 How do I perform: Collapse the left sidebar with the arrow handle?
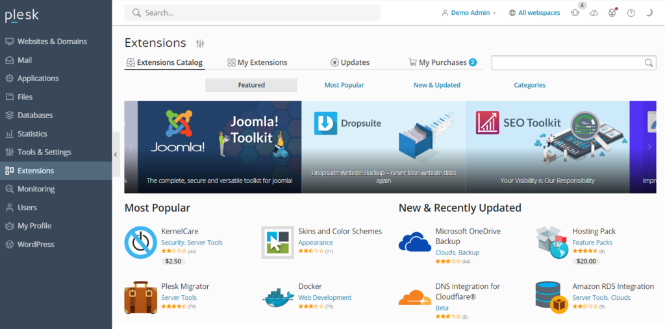[116, 154]
